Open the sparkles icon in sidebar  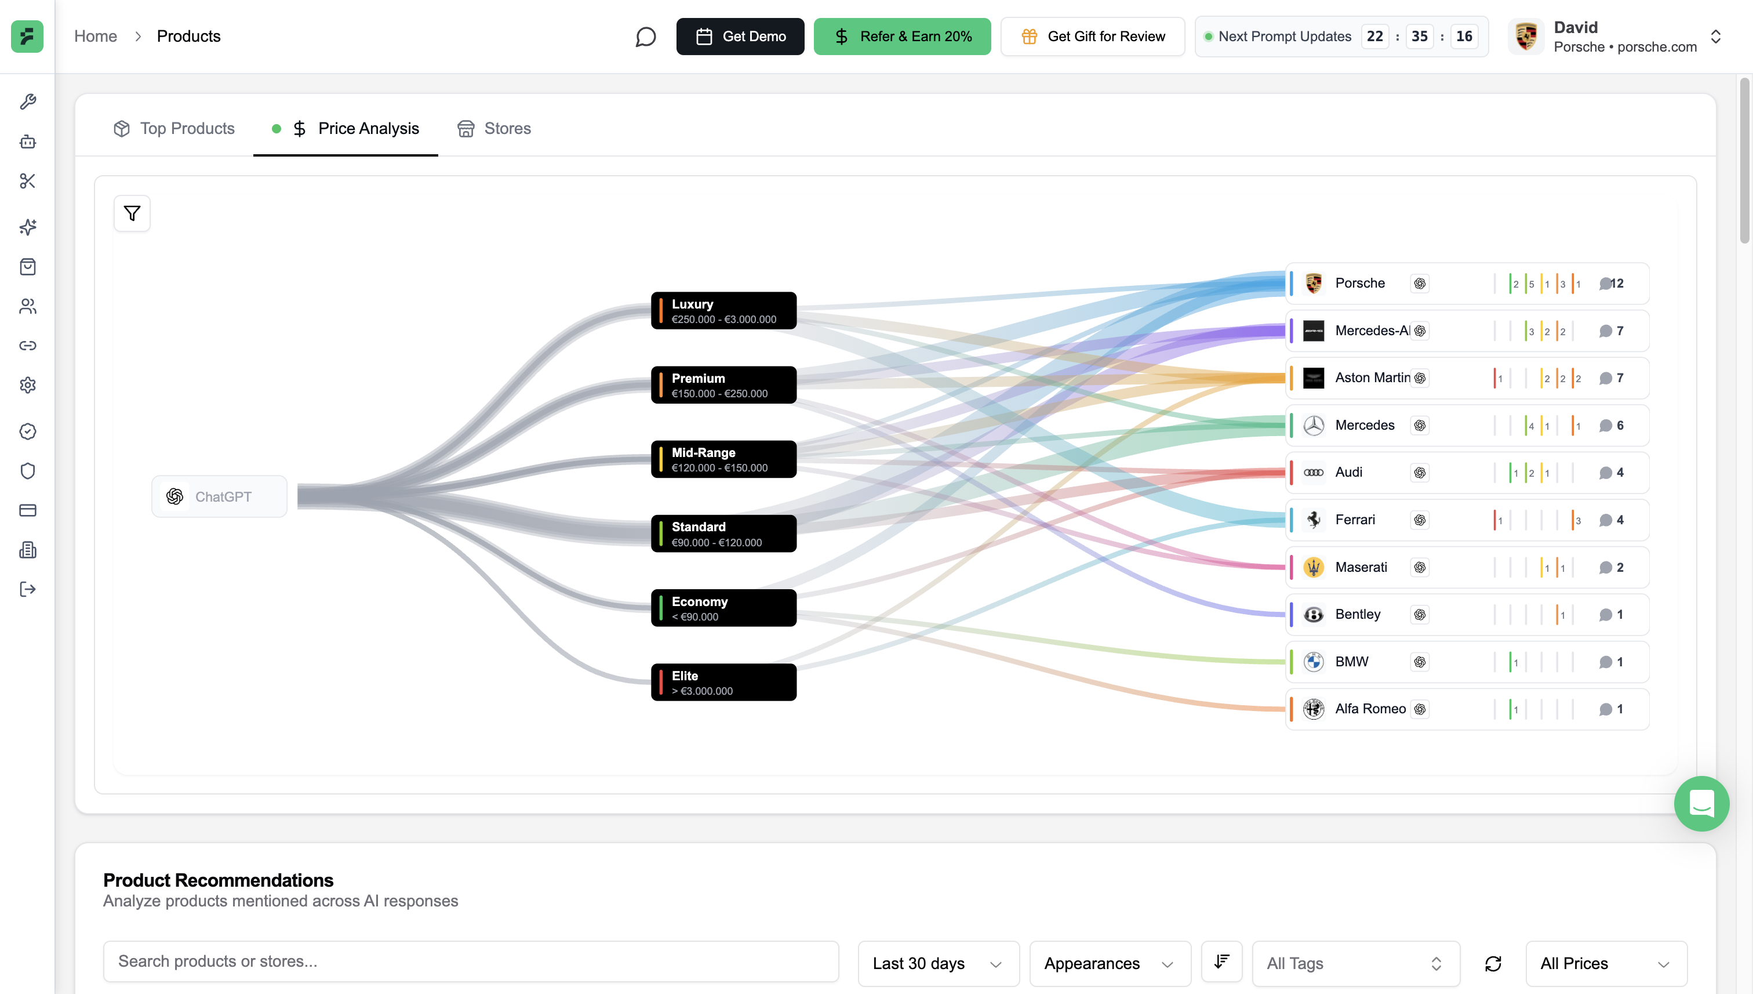click(x=27, y=227)
